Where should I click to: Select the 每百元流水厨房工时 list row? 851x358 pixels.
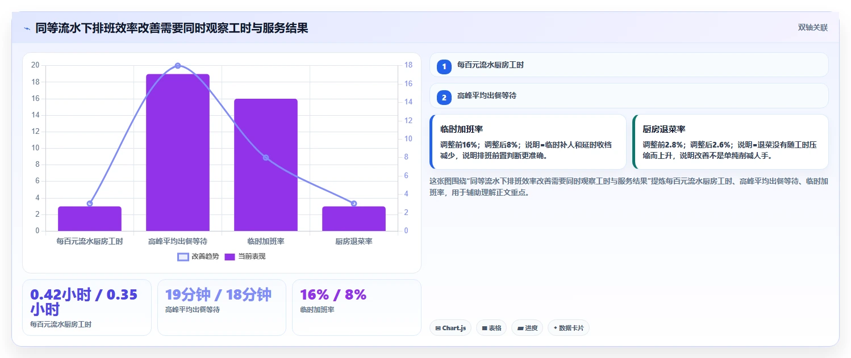click(629, 65)
